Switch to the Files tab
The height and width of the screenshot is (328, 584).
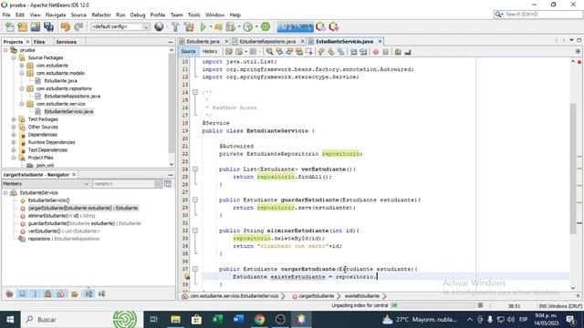click(x=39, y=42)
